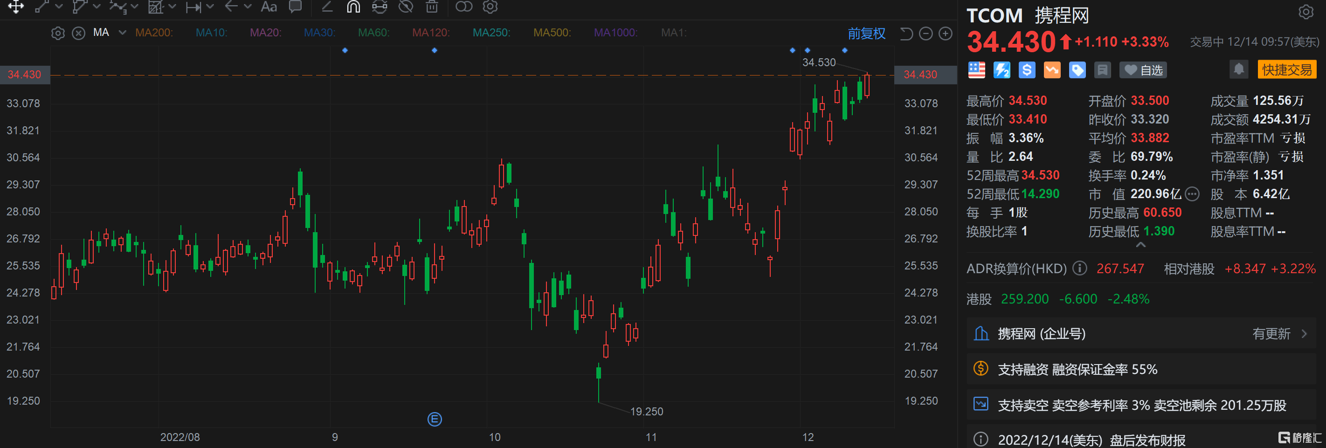Select the price range measure tool
1326x448 pixels.
coord(193,6)
